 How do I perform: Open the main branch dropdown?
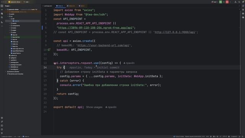(x=27, y=2)
